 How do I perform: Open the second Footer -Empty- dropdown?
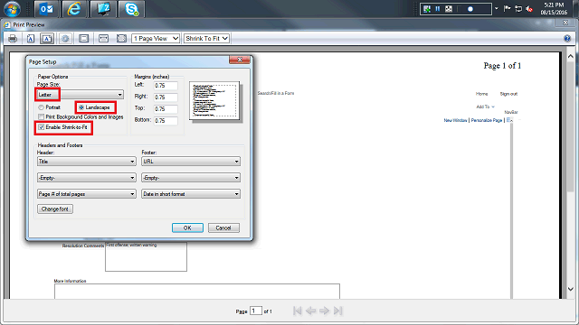pos(191,178)
